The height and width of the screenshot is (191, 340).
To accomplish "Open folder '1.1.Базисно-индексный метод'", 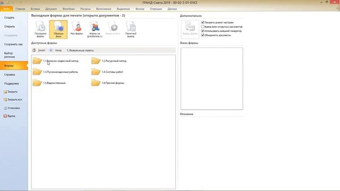I will [56, 61].
